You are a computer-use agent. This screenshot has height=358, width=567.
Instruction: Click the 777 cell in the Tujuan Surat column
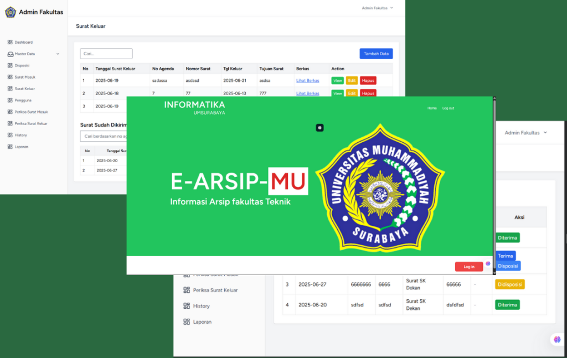pos(263,93)
